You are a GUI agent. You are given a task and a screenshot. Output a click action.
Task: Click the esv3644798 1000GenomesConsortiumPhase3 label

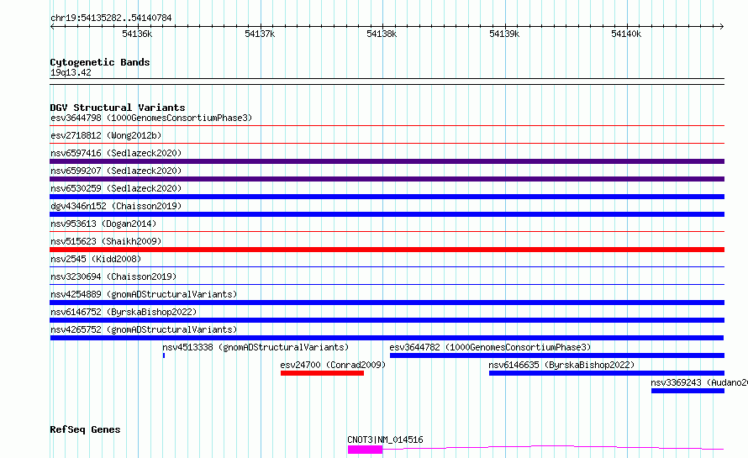(151, 118)
